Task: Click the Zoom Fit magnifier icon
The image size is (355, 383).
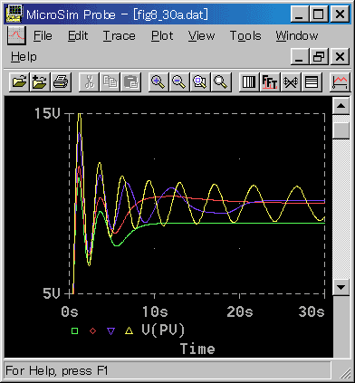Action: pos(221,81)
